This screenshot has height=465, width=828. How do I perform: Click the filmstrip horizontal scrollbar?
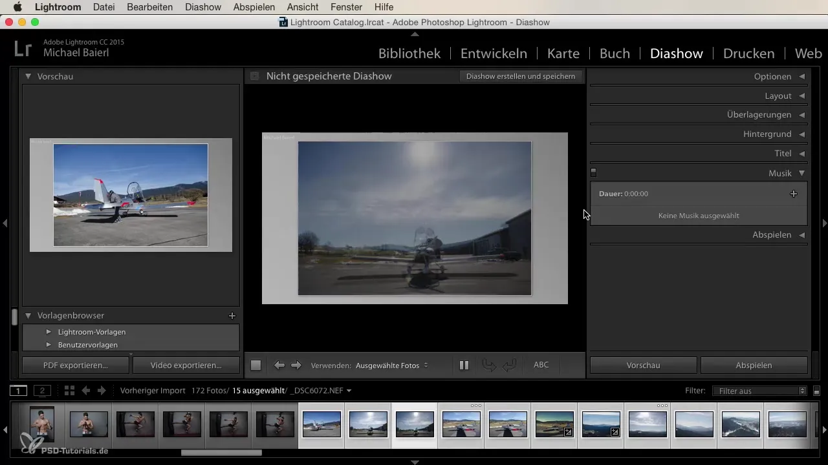221,453
